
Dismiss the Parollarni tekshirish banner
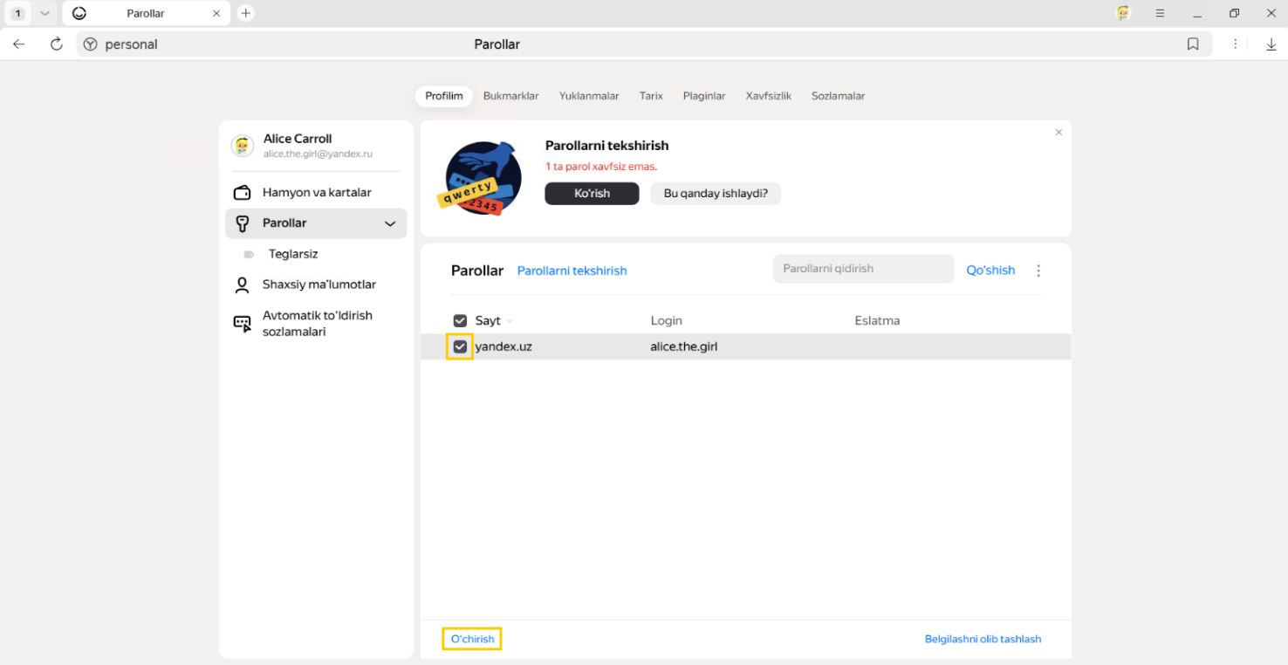coord(1058,133)
